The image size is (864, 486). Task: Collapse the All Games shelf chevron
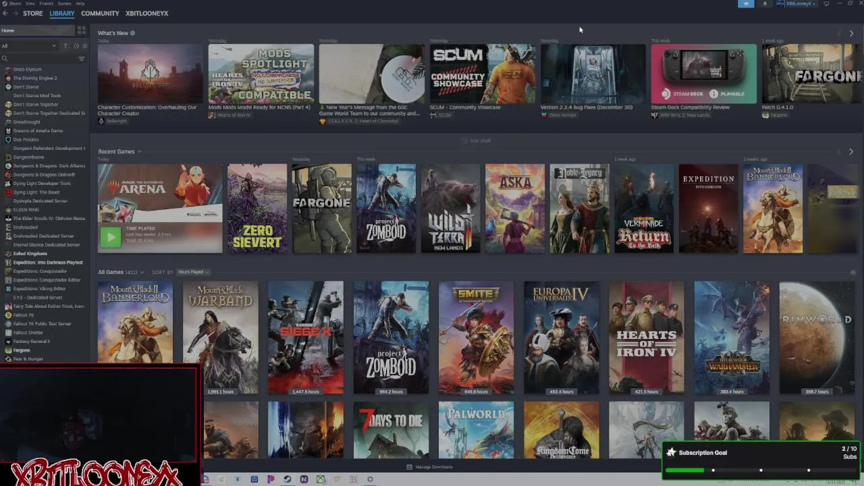[853, 272]
